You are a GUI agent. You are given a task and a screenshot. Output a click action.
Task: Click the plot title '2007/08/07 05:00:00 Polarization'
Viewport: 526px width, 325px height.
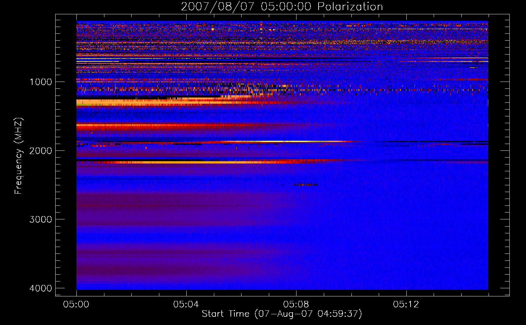[x=282, y=6]
